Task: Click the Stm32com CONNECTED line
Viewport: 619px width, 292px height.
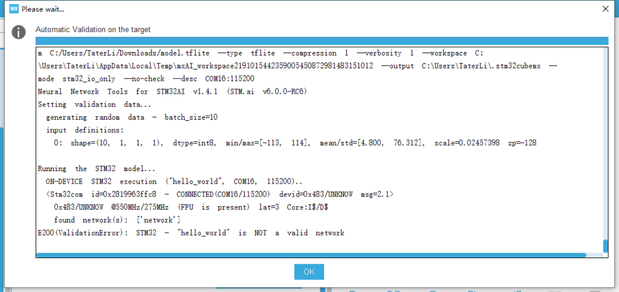Action: pyautogui.click(x=219, y=195)
